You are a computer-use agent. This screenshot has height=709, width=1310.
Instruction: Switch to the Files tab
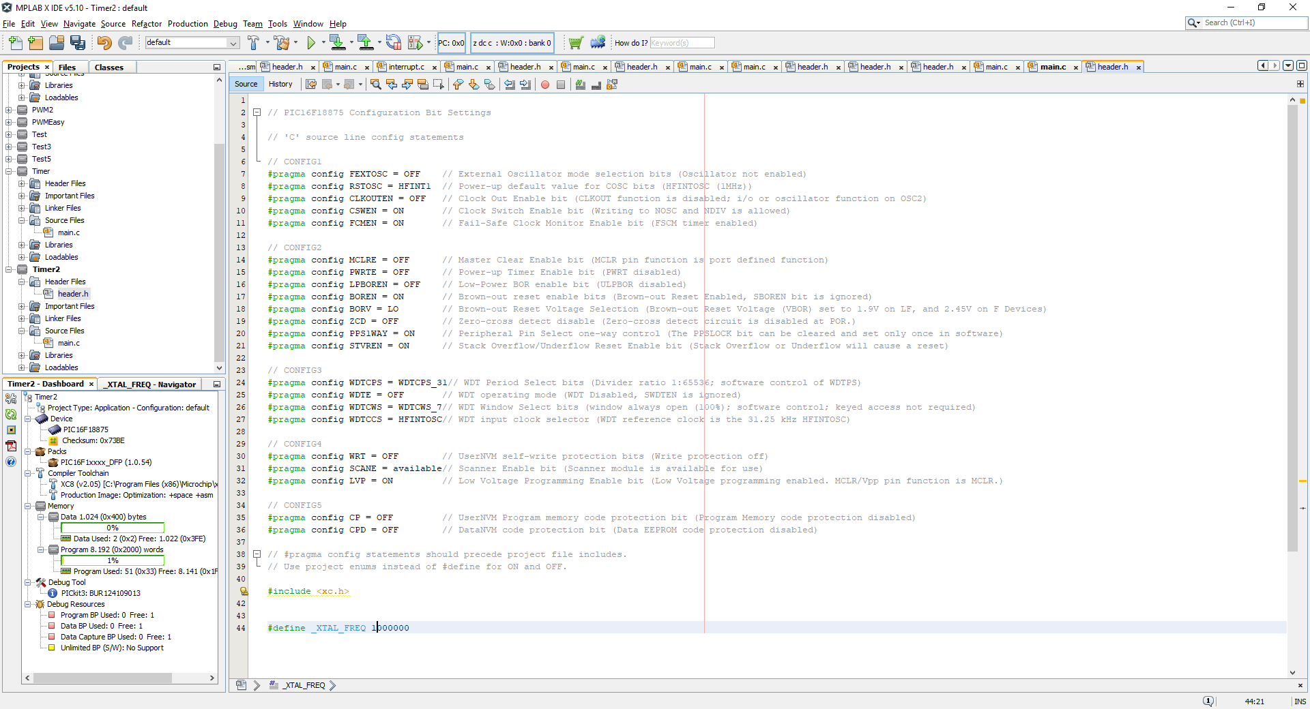pos(67,67)
